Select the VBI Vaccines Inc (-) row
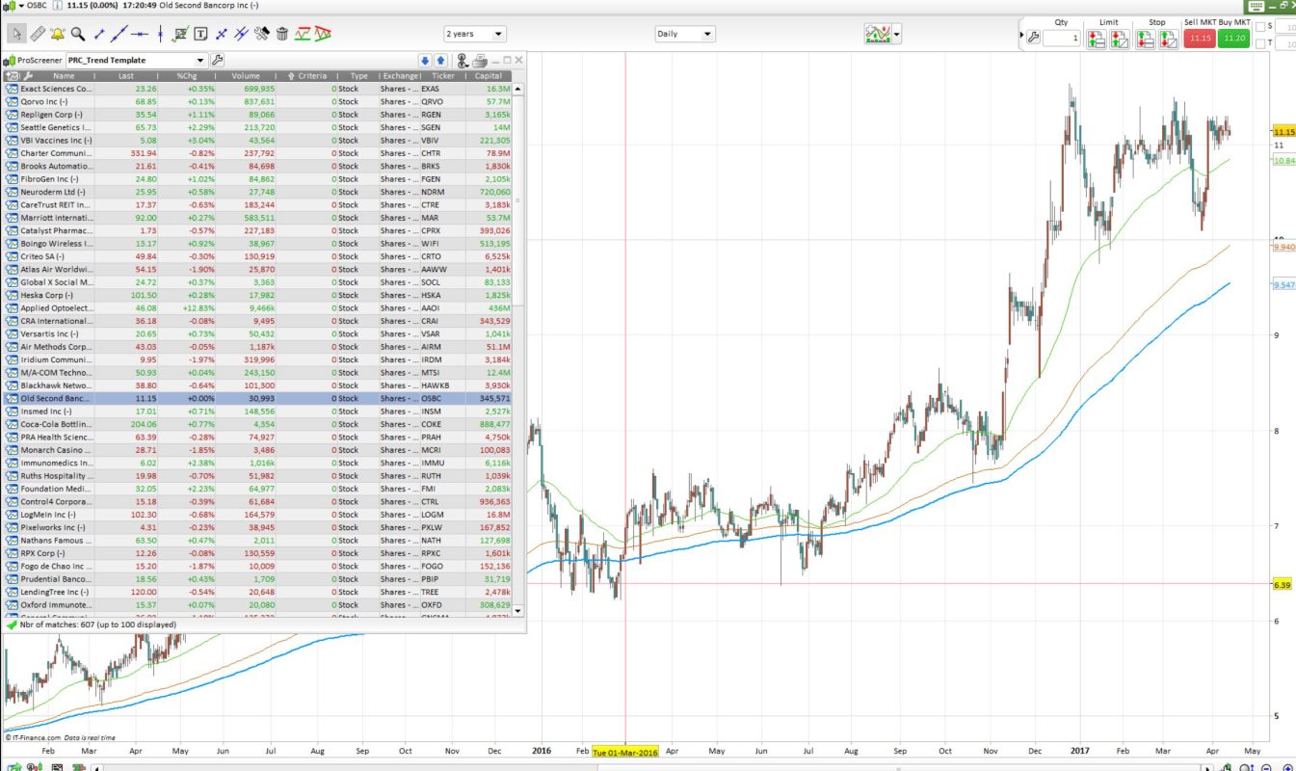1296x771 pixels. click(258, 140)
